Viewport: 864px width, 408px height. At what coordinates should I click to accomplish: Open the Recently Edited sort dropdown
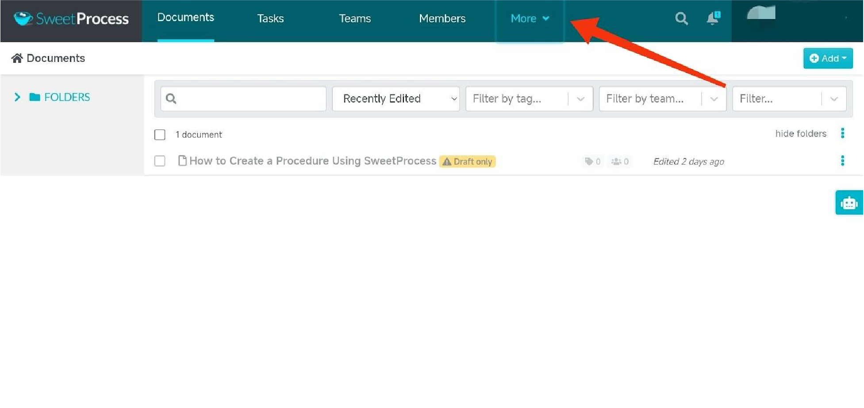pos(396,98)
